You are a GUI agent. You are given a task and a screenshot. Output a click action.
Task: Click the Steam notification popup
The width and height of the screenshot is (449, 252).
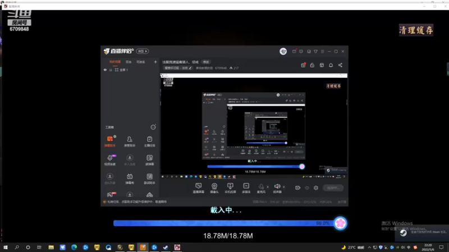[423, 232]
